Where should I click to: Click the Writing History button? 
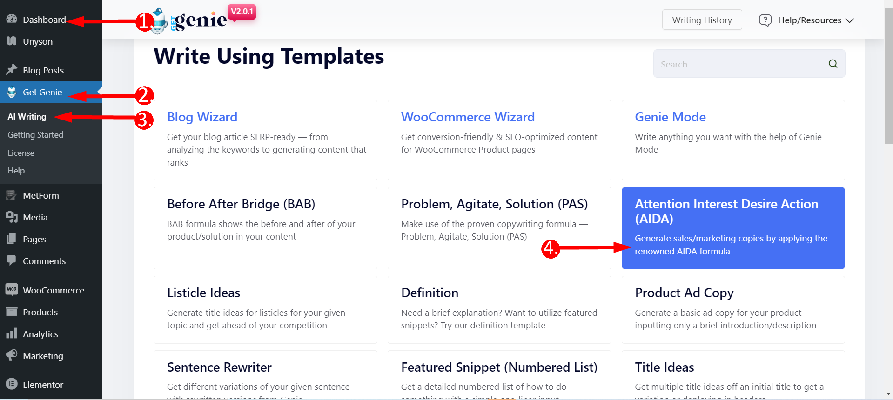[x=702, y=20]
